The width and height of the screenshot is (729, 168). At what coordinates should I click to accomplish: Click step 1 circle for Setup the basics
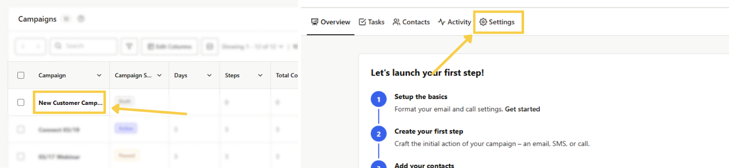(379, 99)
